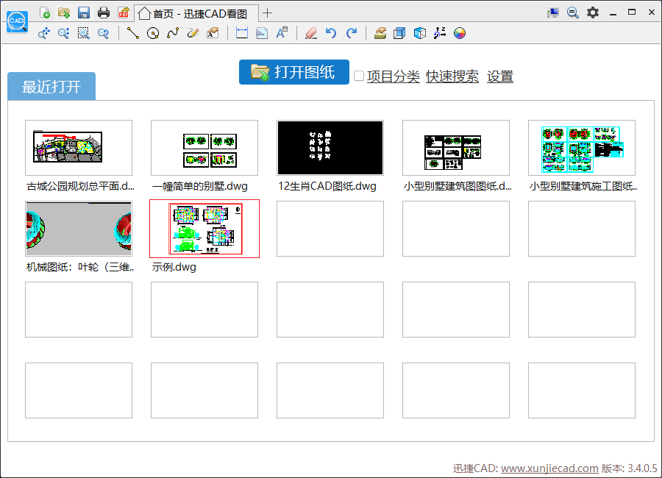The height and width of the screenshot is (478, 662).
Task: Select the dimension measure tool
Action: click(x=242, y=33)
